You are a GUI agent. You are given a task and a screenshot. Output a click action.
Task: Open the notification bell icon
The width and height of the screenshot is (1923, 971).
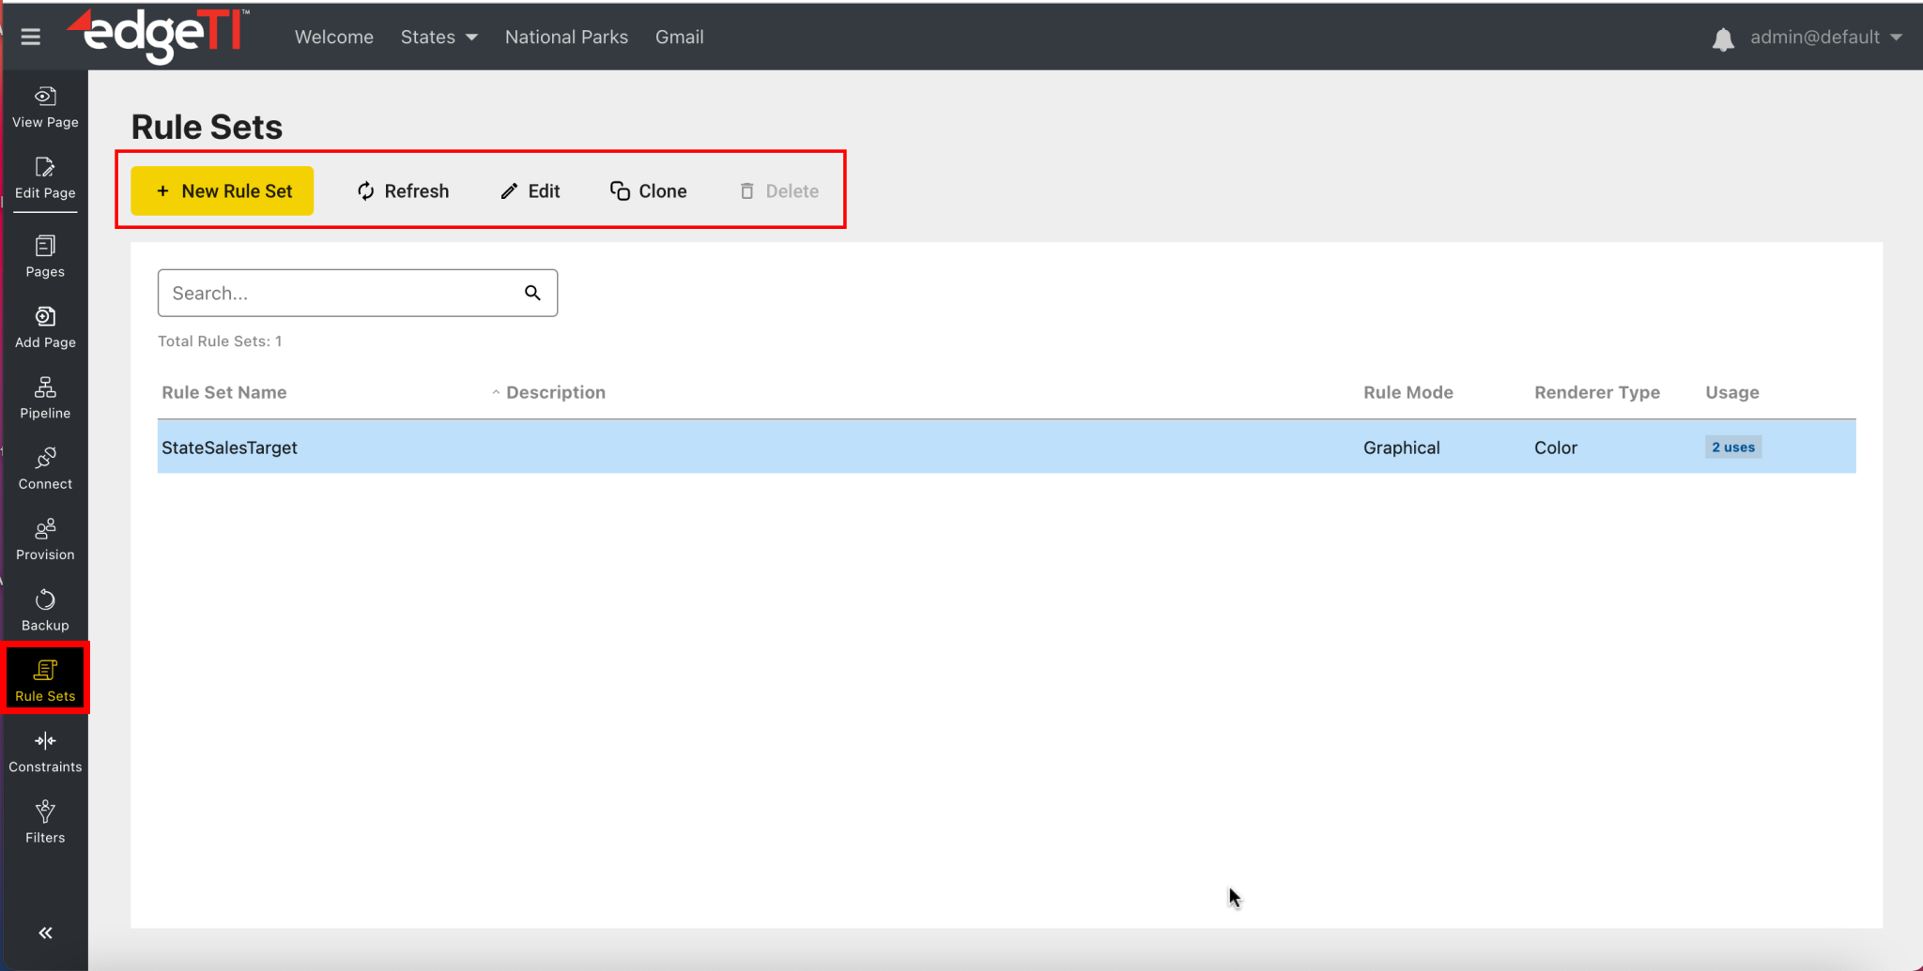(1724, 38)
